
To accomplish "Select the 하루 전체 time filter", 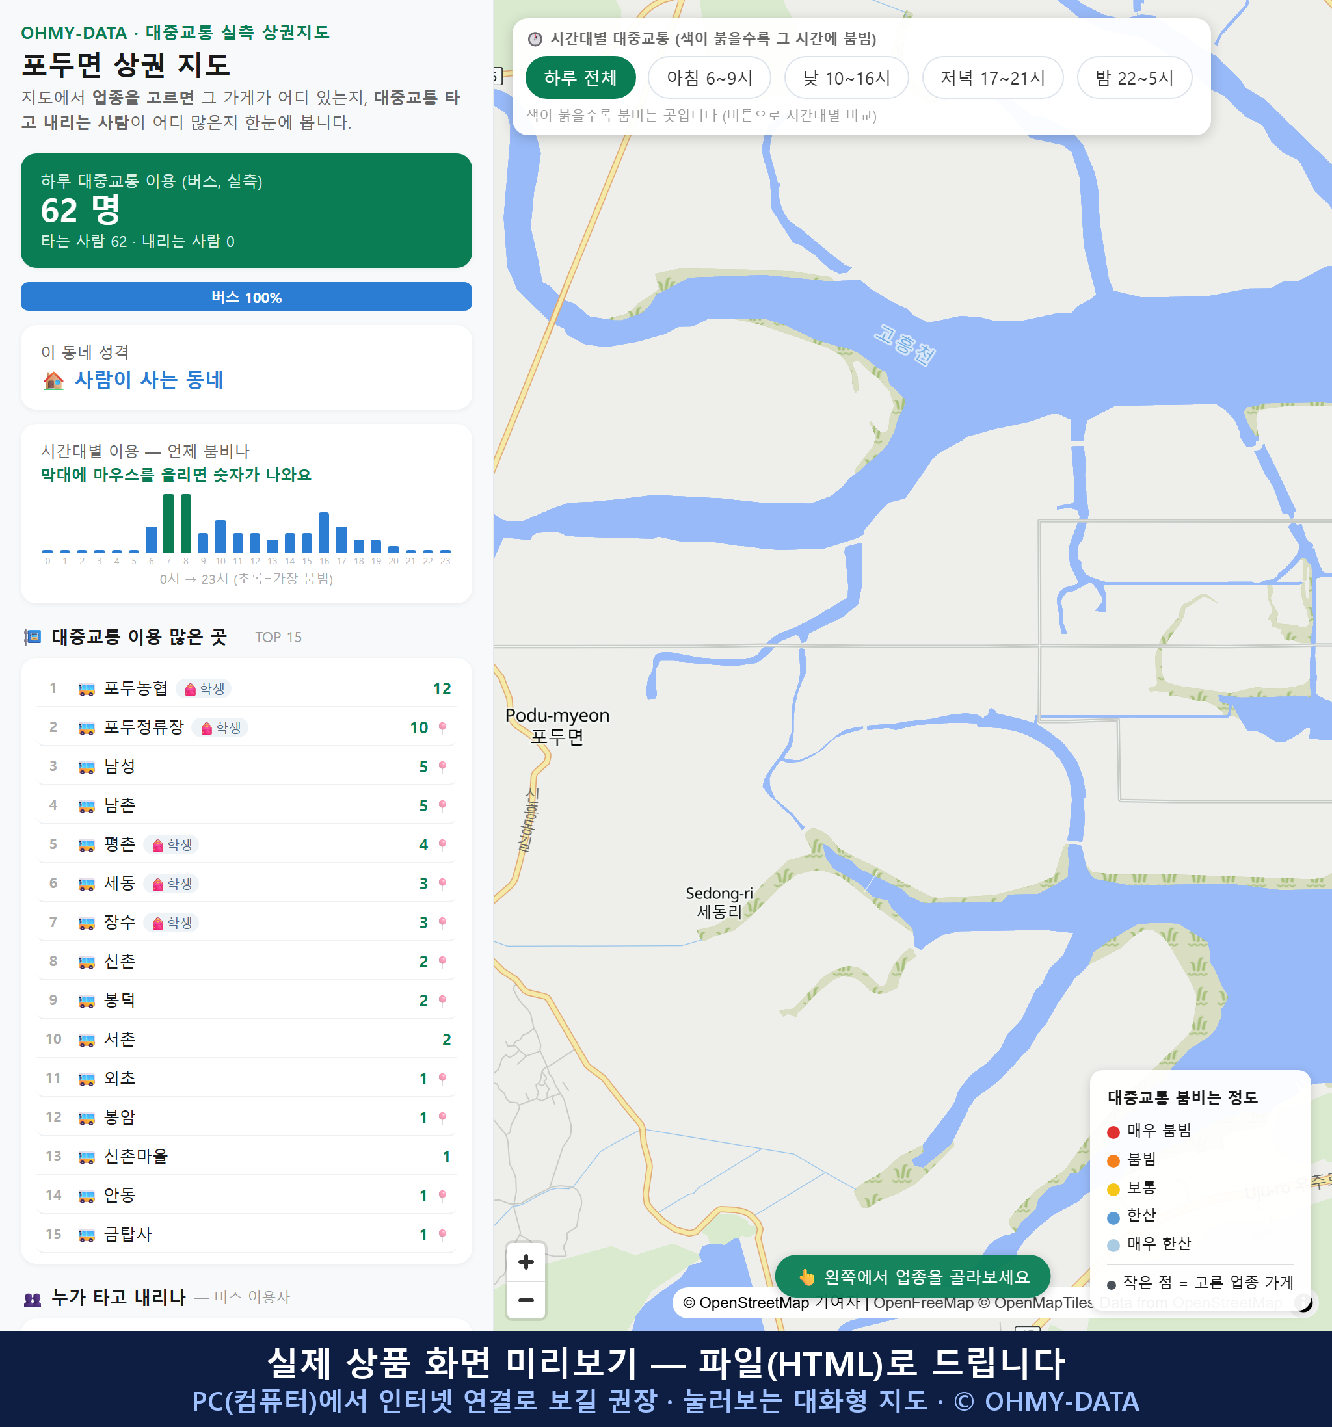I will point(580,77).
